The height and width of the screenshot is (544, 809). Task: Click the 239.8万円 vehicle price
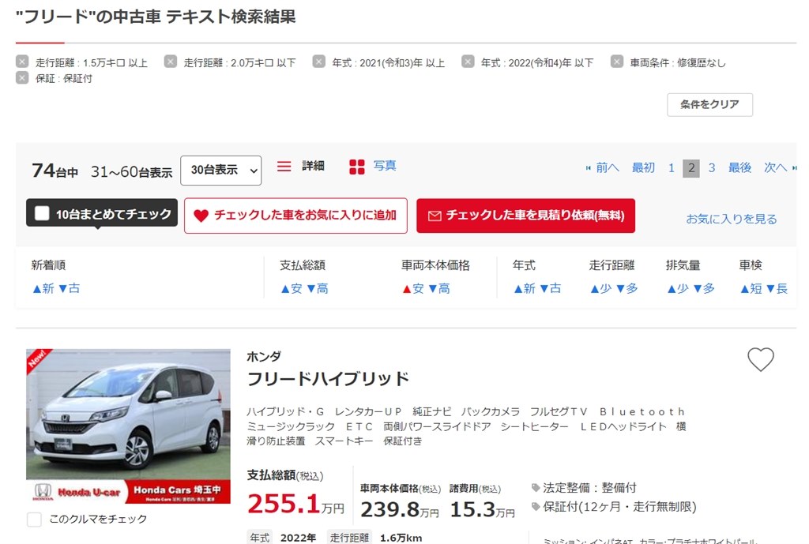(400, 509)
